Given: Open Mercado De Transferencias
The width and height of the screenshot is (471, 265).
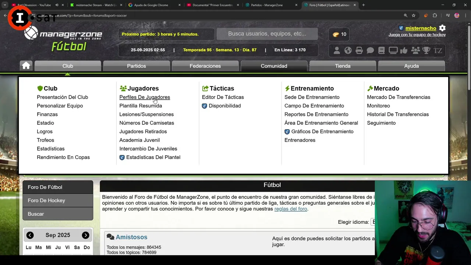Looking at the screenshot, I should point(399,97).
